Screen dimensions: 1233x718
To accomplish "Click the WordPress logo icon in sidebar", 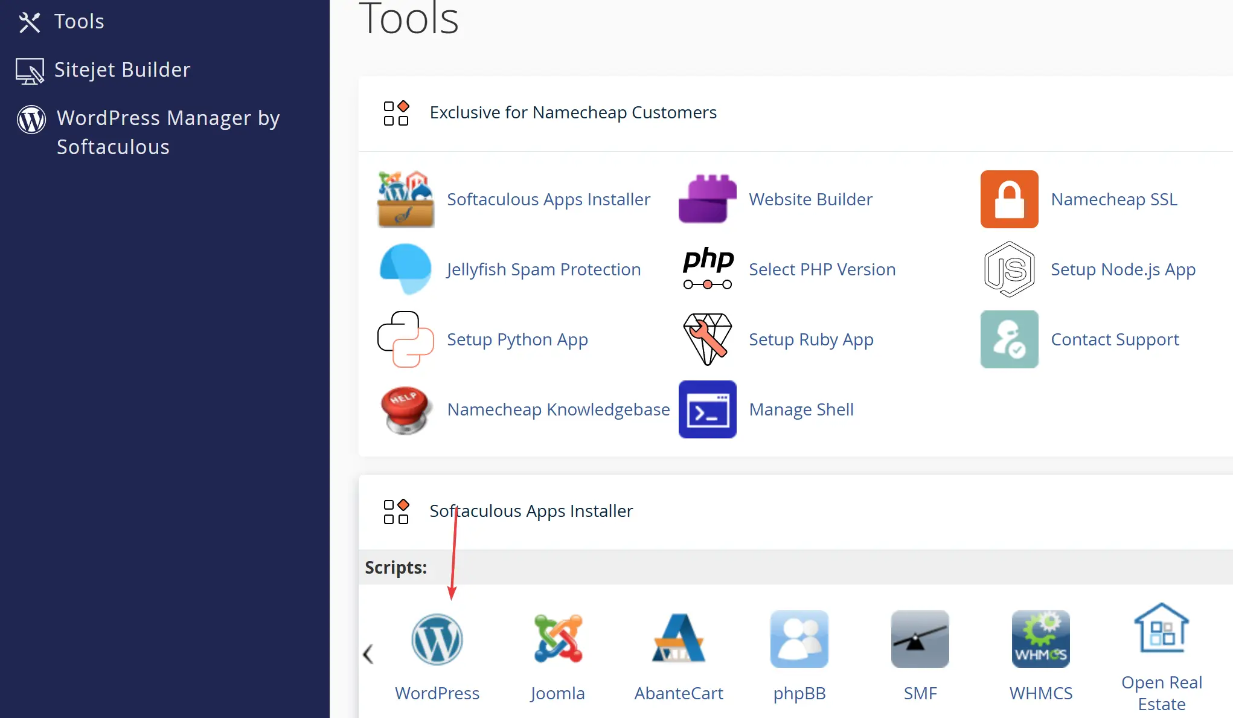I will [x=31, y=119].
